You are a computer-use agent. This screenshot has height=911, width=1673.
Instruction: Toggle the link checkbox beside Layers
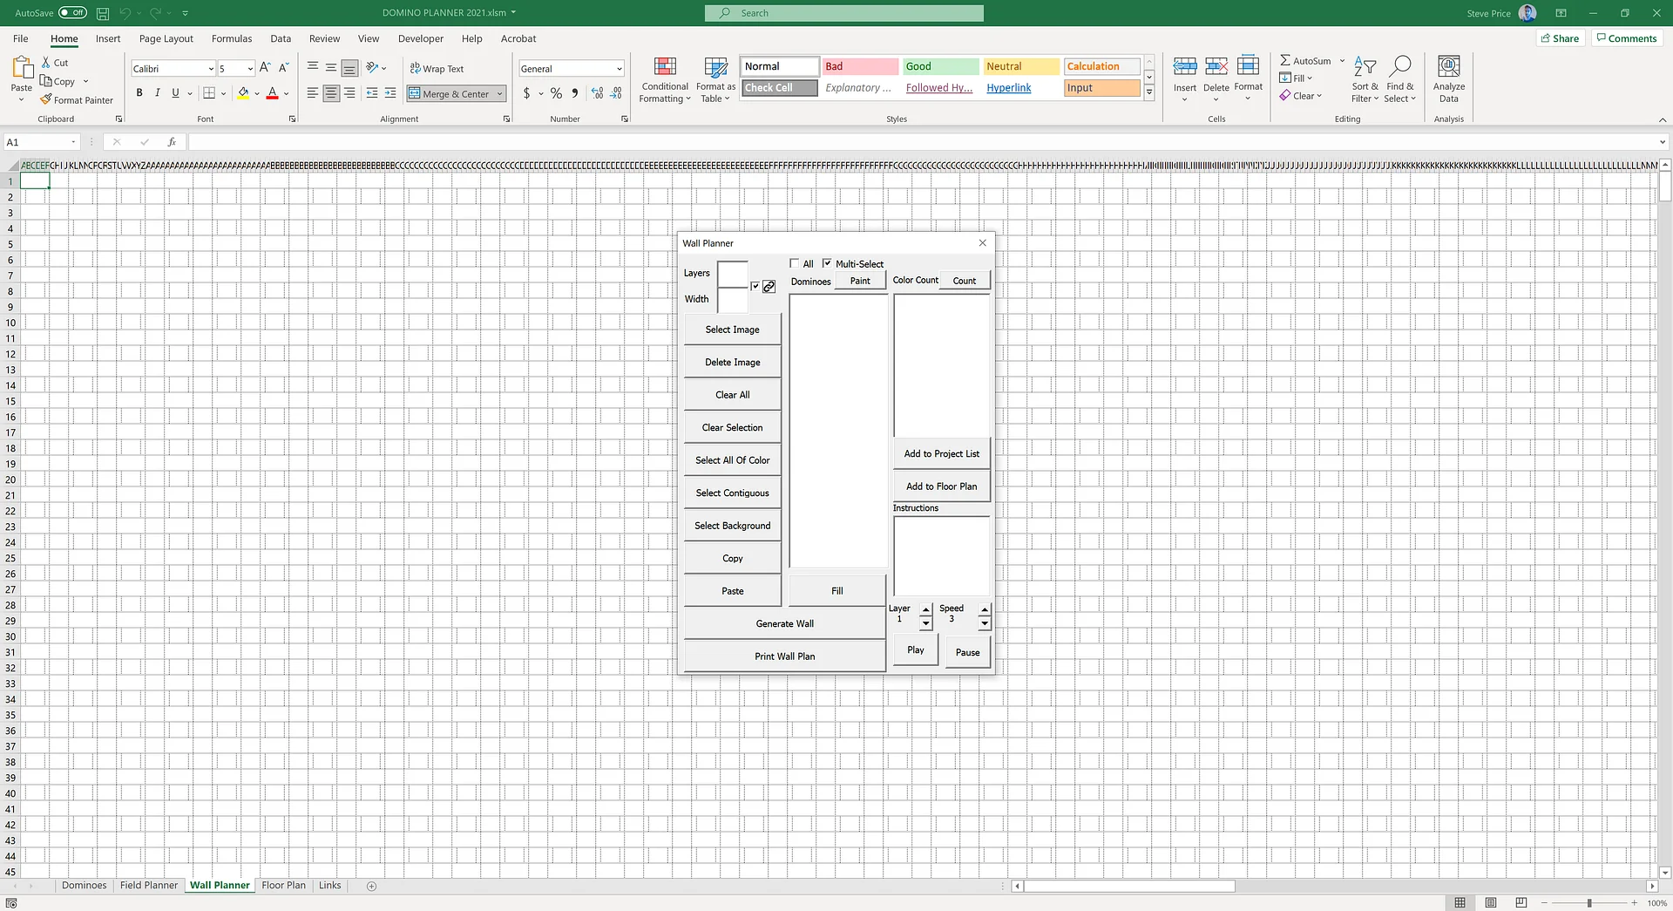(755, 286)
